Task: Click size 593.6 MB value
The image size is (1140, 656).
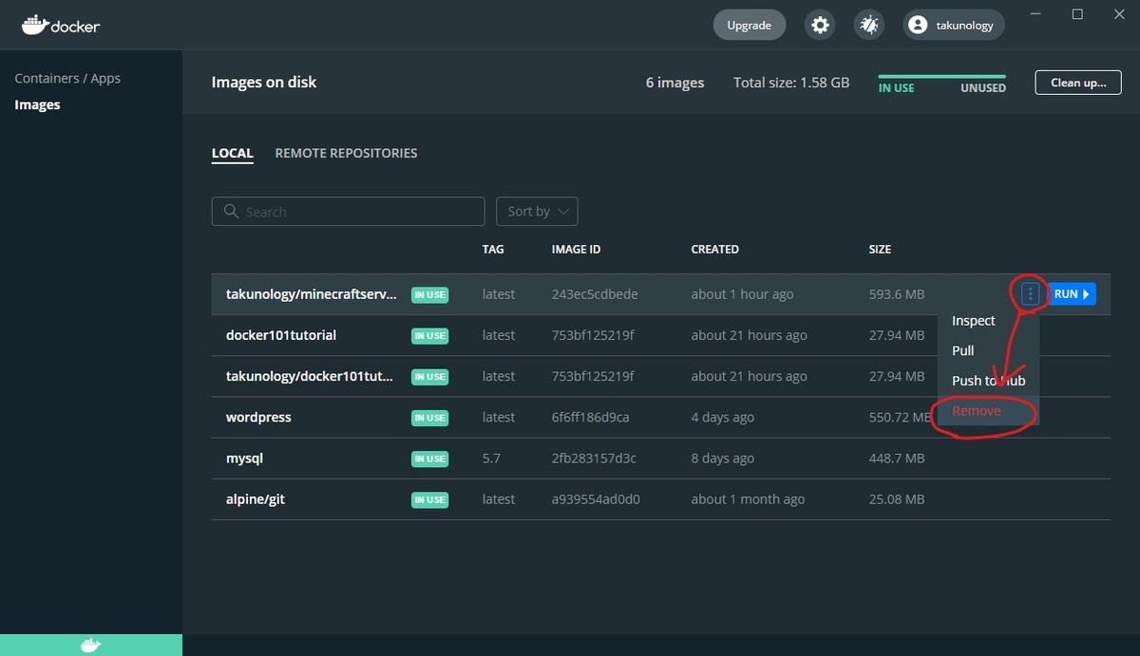Action: 897,294
